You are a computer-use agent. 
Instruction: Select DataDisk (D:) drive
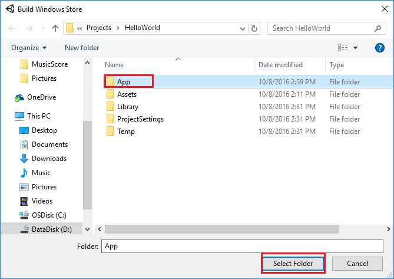52,229
